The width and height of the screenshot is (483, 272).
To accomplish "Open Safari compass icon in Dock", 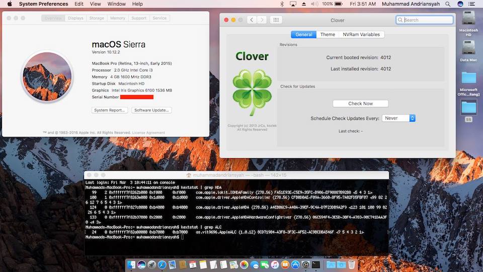I will click(162, 264).
